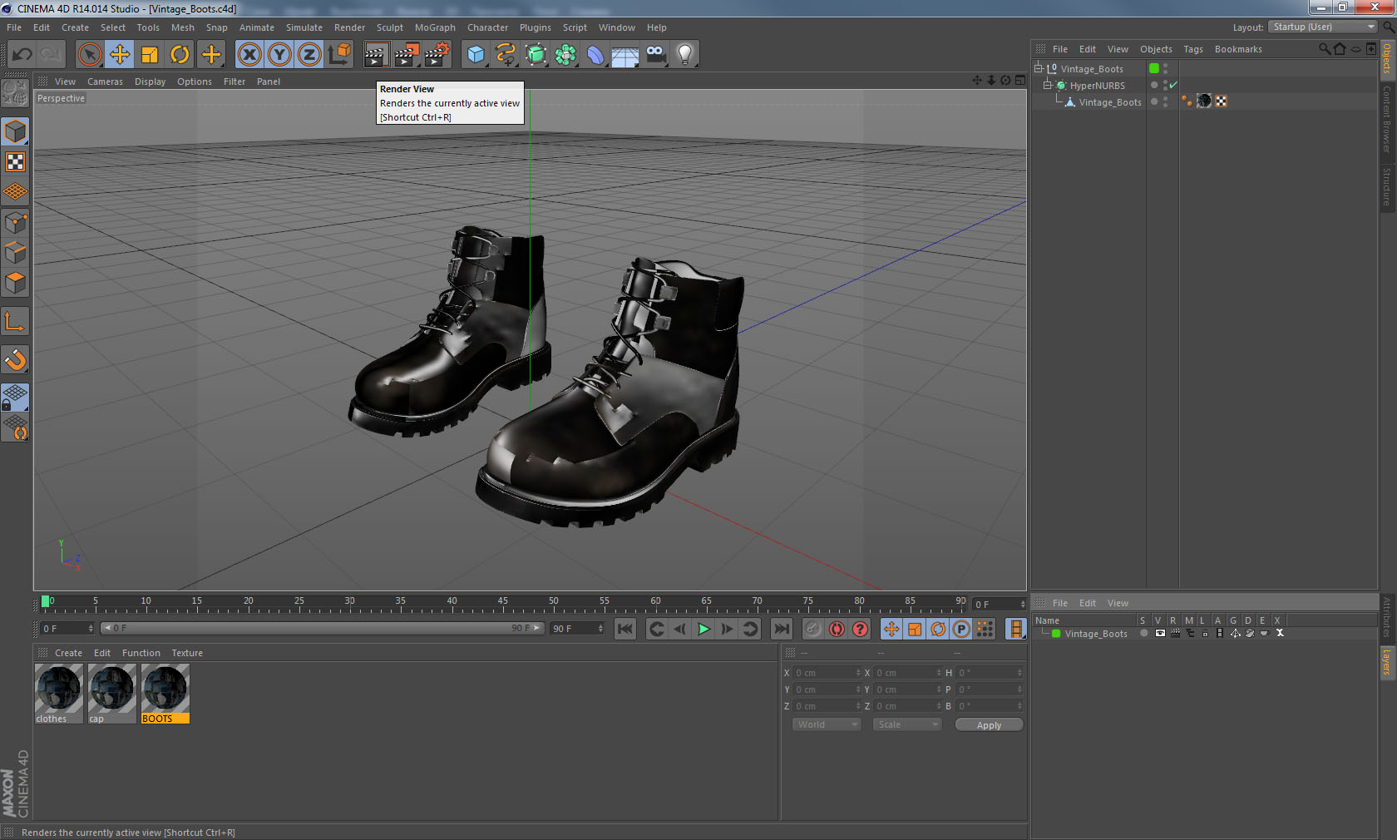Click Record Active Objects button
The height and width of the screenshot is (840, 1397).
(x=813, y=629)
